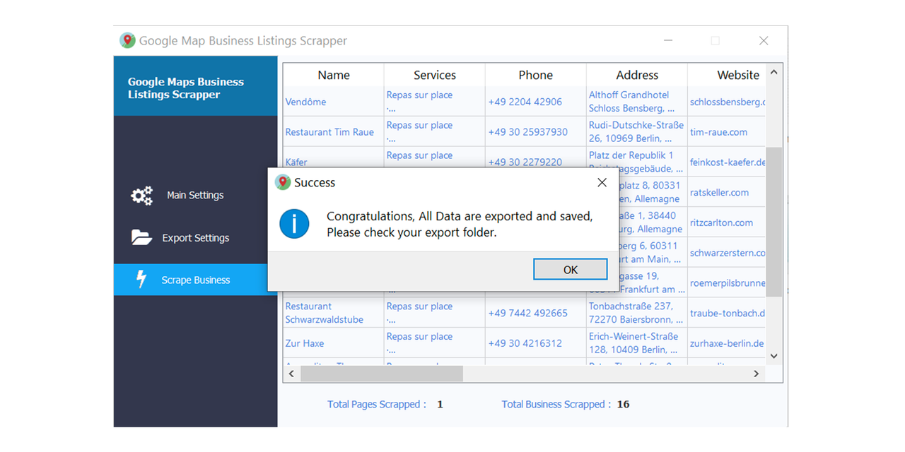Click the Scrape Business lightning icon
The image size is (905, 452).
(x=141, y=280)
